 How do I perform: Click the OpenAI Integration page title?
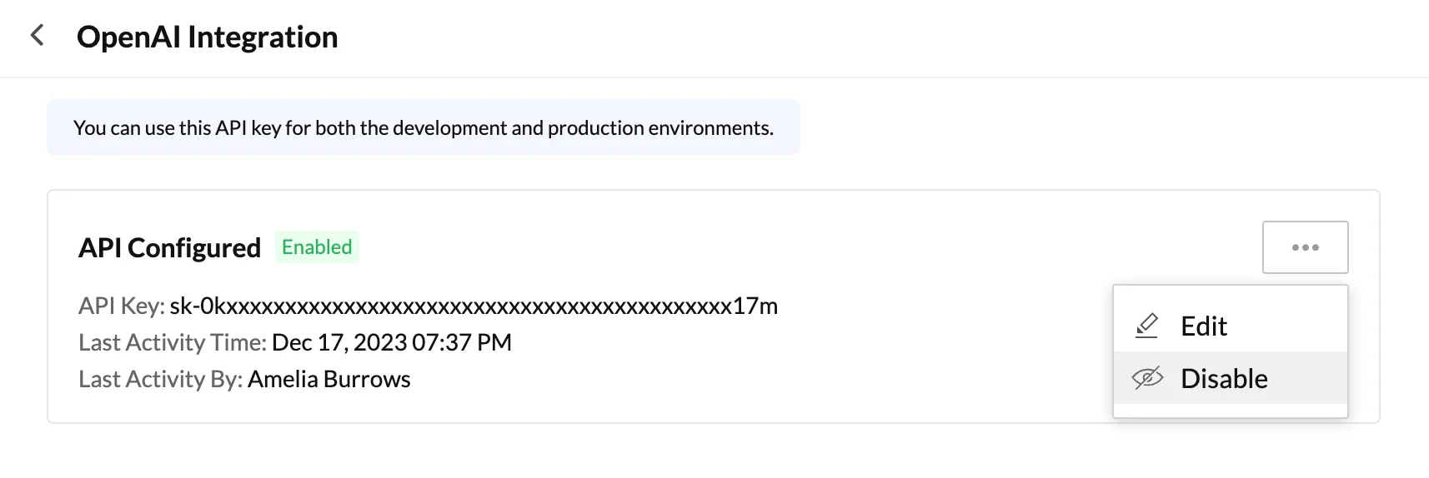pyautogui.click(x=208, y=37)
